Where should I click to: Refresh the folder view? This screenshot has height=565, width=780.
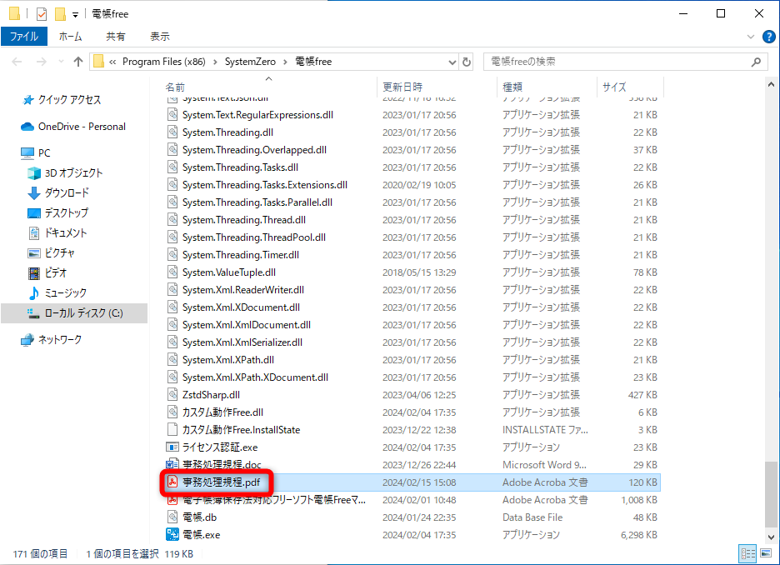(x=467, y=62)
